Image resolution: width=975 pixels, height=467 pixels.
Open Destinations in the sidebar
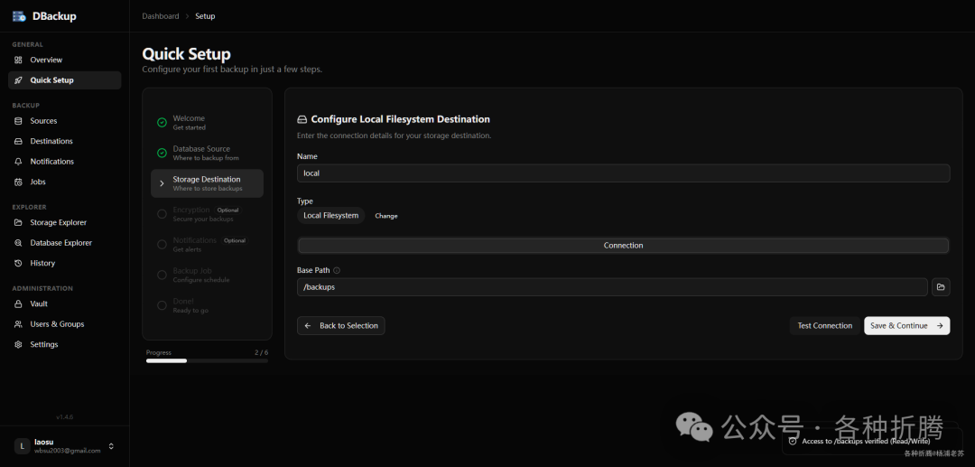pos(51,141)
